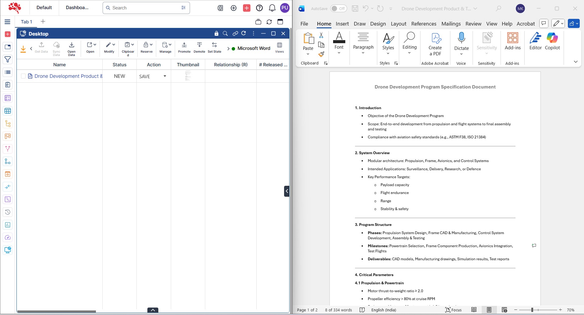Click the Dictate microphone icon
Image resolution: width=584 pixels, height=315 pixels.
click(461, 38)
